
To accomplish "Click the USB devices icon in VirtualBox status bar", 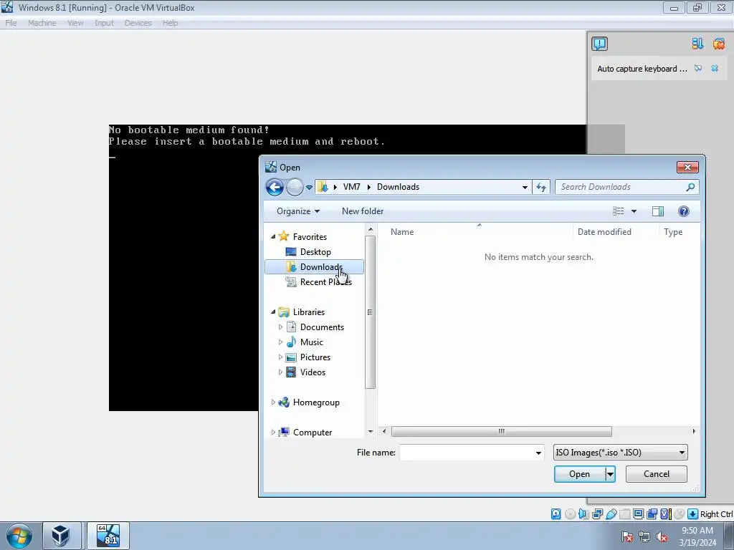I will [x=611, y=514].
